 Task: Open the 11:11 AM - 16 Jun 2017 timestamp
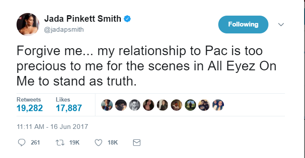(52, 127)
